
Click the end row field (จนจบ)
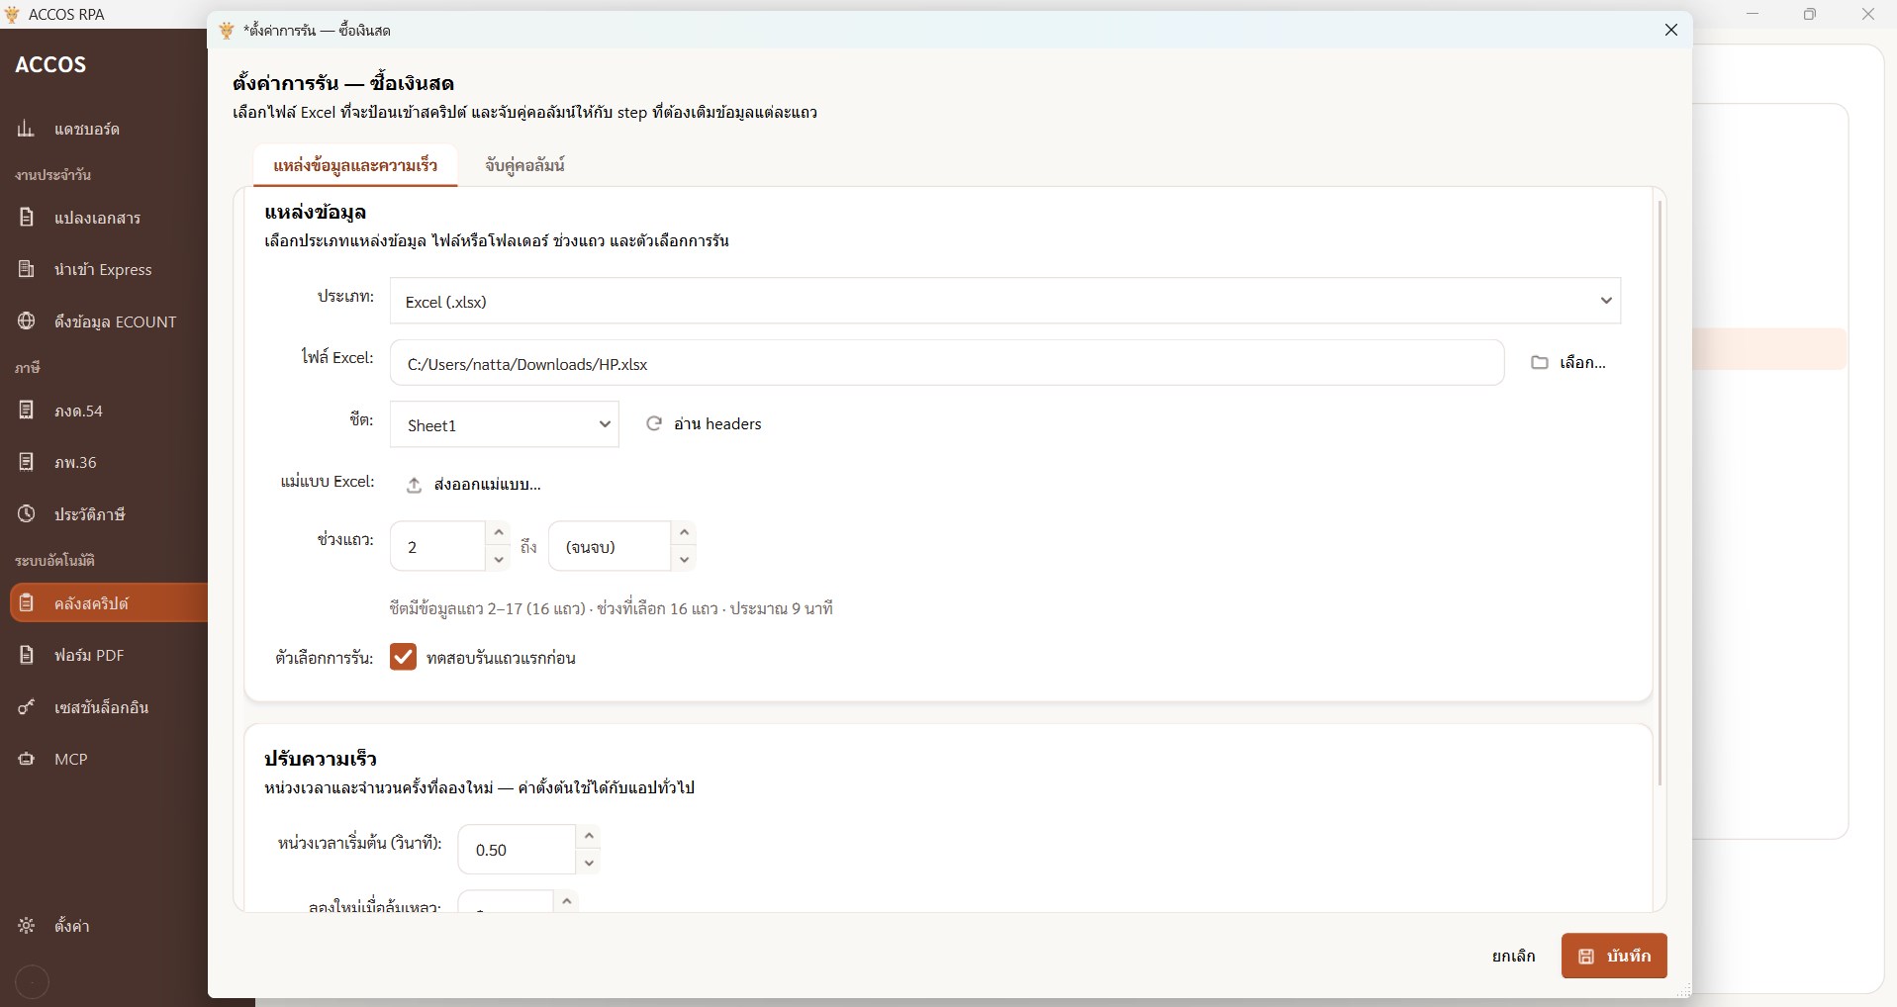(610, 546)
